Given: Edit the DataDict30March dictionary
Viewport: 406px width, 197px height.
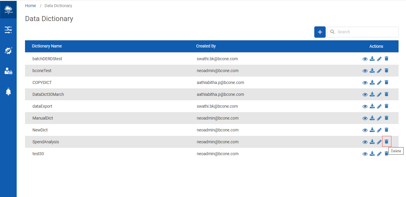Looking at the screenshot, I should tap(379, 94).
